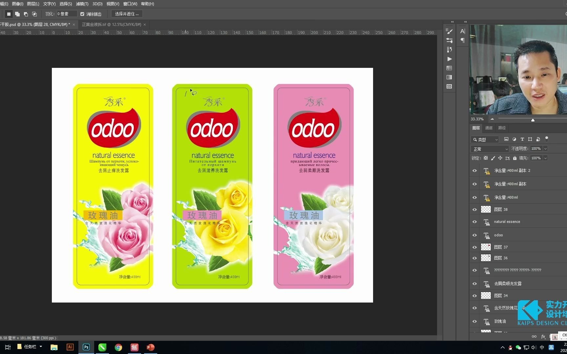
Task: Open the Patterns panel icon
Action: (x=449, y=86)
